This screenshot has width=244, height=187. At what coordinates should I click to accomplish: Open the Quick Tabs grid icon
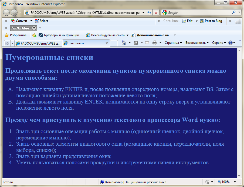(x=7, y=43)
